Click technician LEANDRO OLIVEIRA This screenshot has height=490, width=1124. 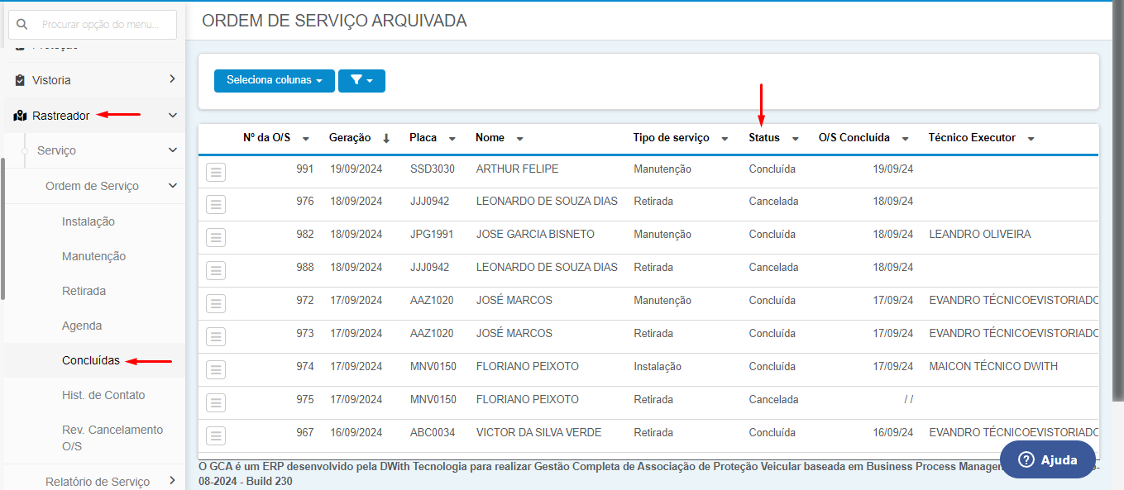click(980, 235)
